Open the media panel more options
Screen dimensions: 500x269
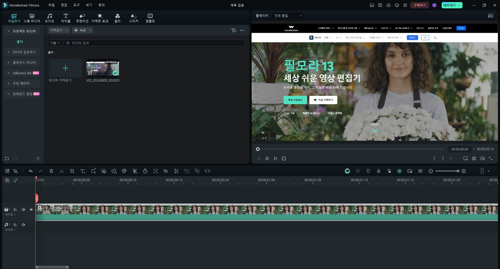click(242, 30)
